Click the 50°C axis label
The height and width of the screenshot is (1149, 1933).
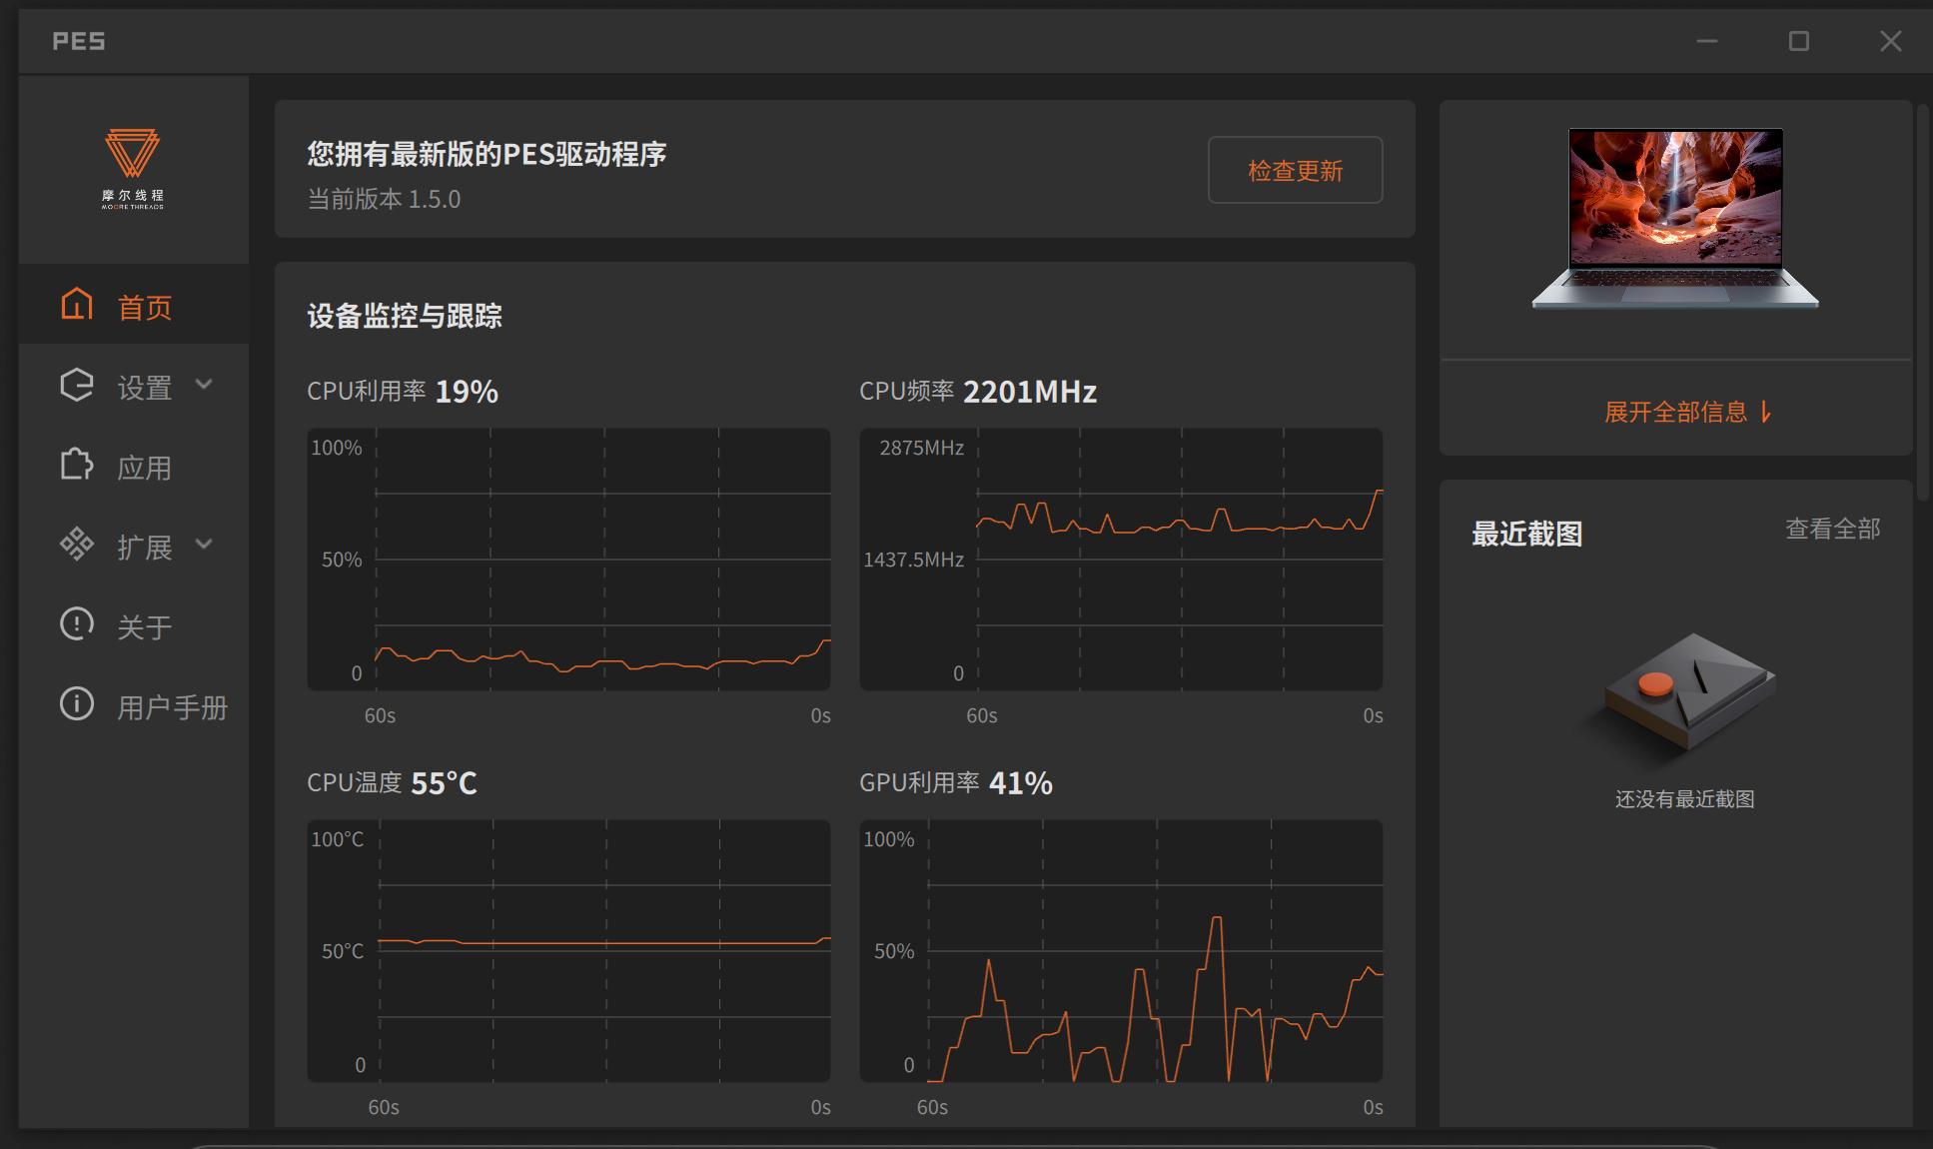pos(343,951)
